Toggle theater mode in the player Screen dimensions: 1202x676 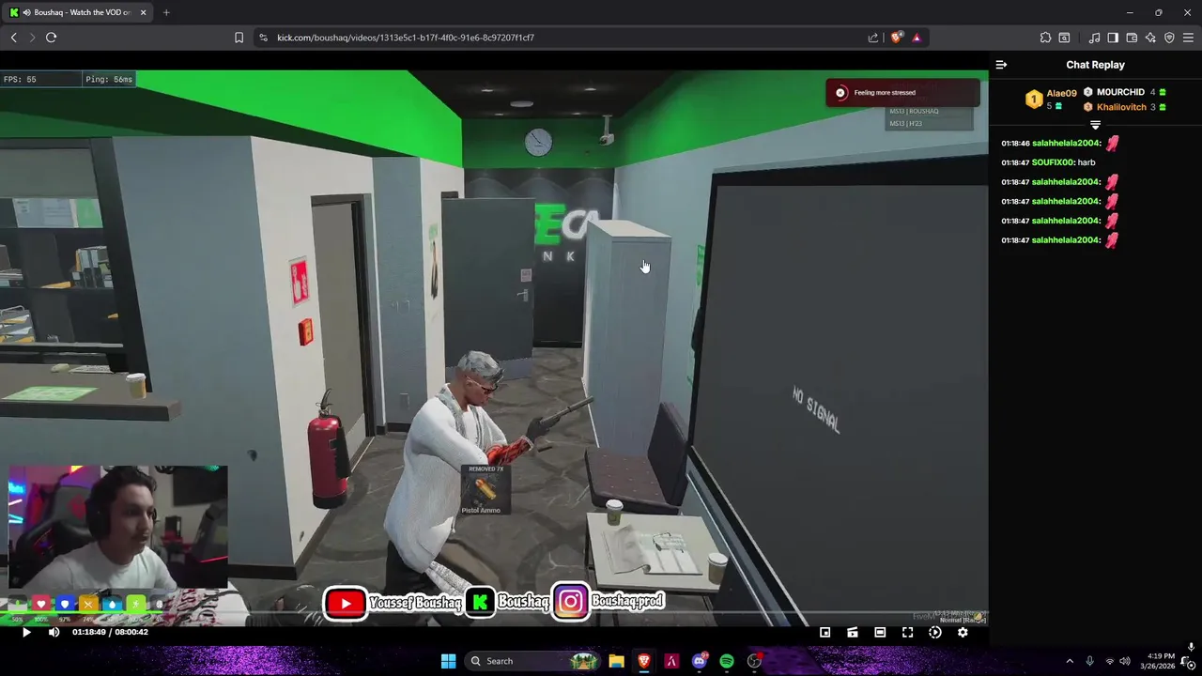pyautogui.click(x=880, y=632)
